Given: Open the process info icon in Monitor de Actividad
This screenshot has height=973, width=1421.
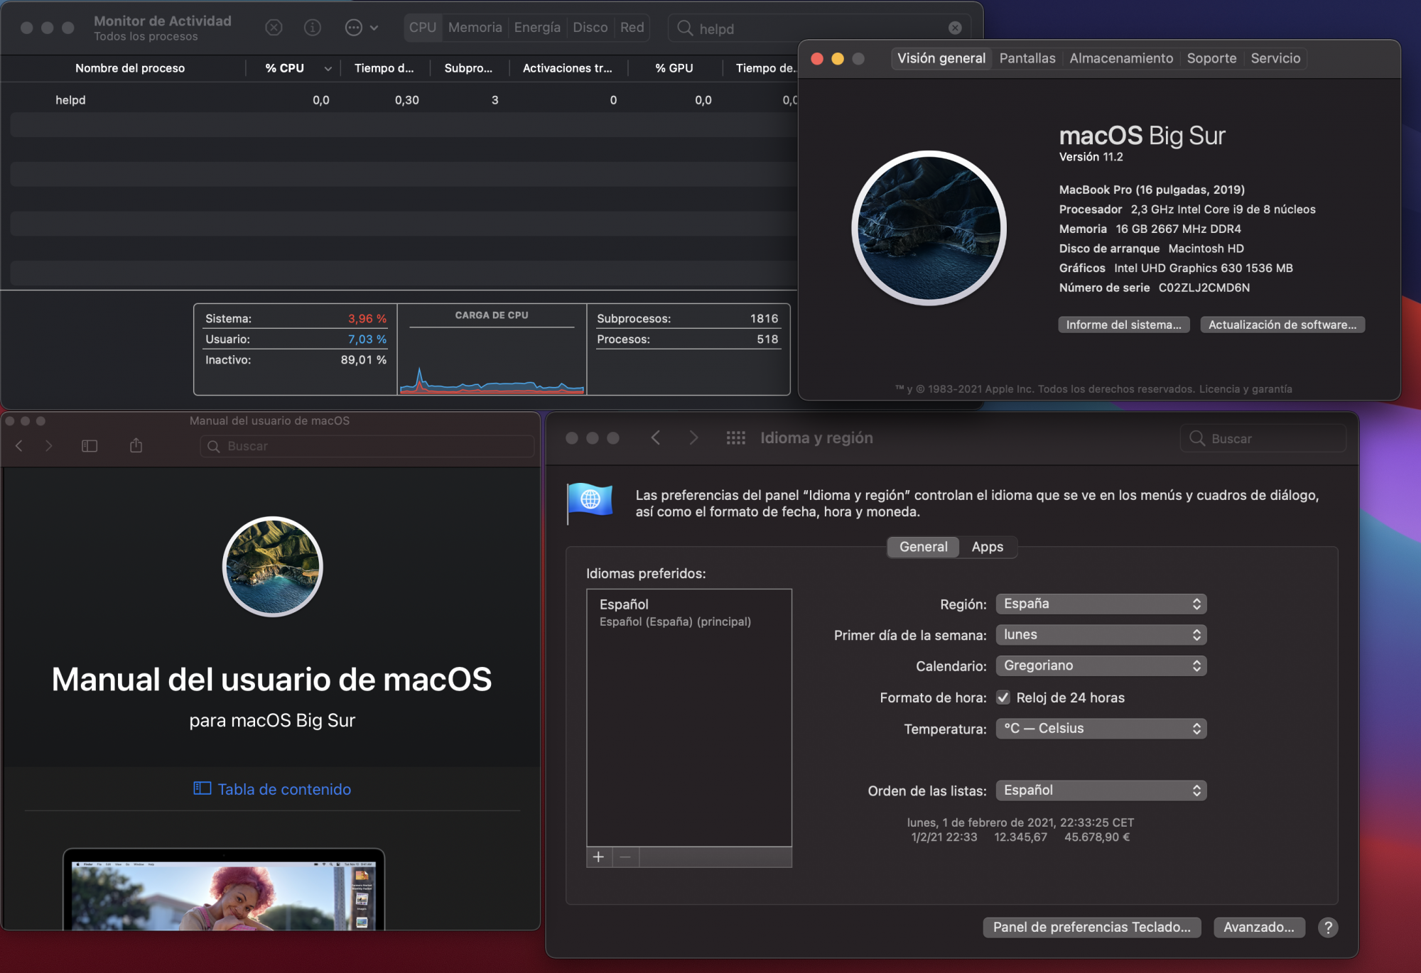Looking at the screenshot, I should tap(313, 28).
